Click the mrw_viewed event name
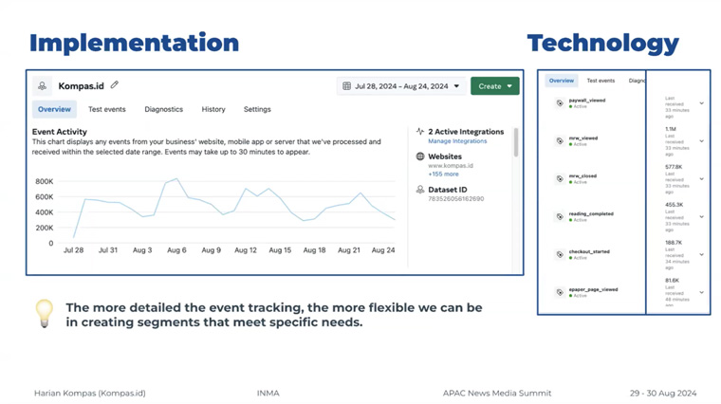Screen dimensions: 721x404 [583, 138]
